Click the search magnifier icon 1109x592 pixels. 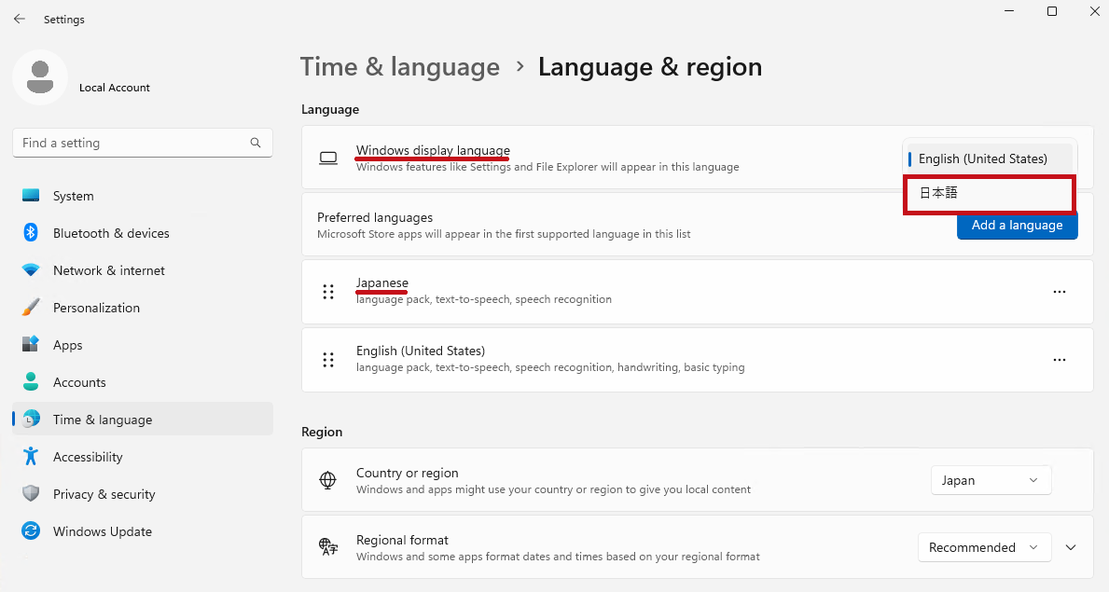tap(256, 143)
